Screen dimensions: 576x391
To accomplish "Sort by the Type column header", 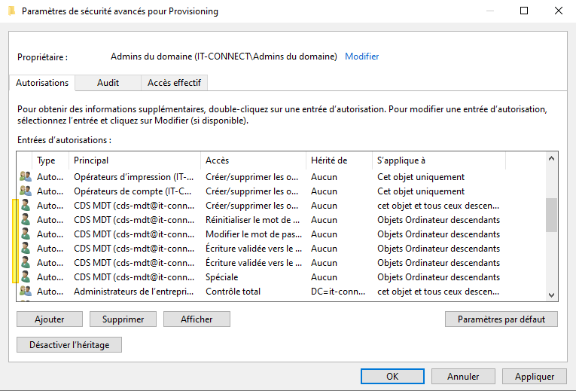I will pyautogui.click(x=50, y=160).
